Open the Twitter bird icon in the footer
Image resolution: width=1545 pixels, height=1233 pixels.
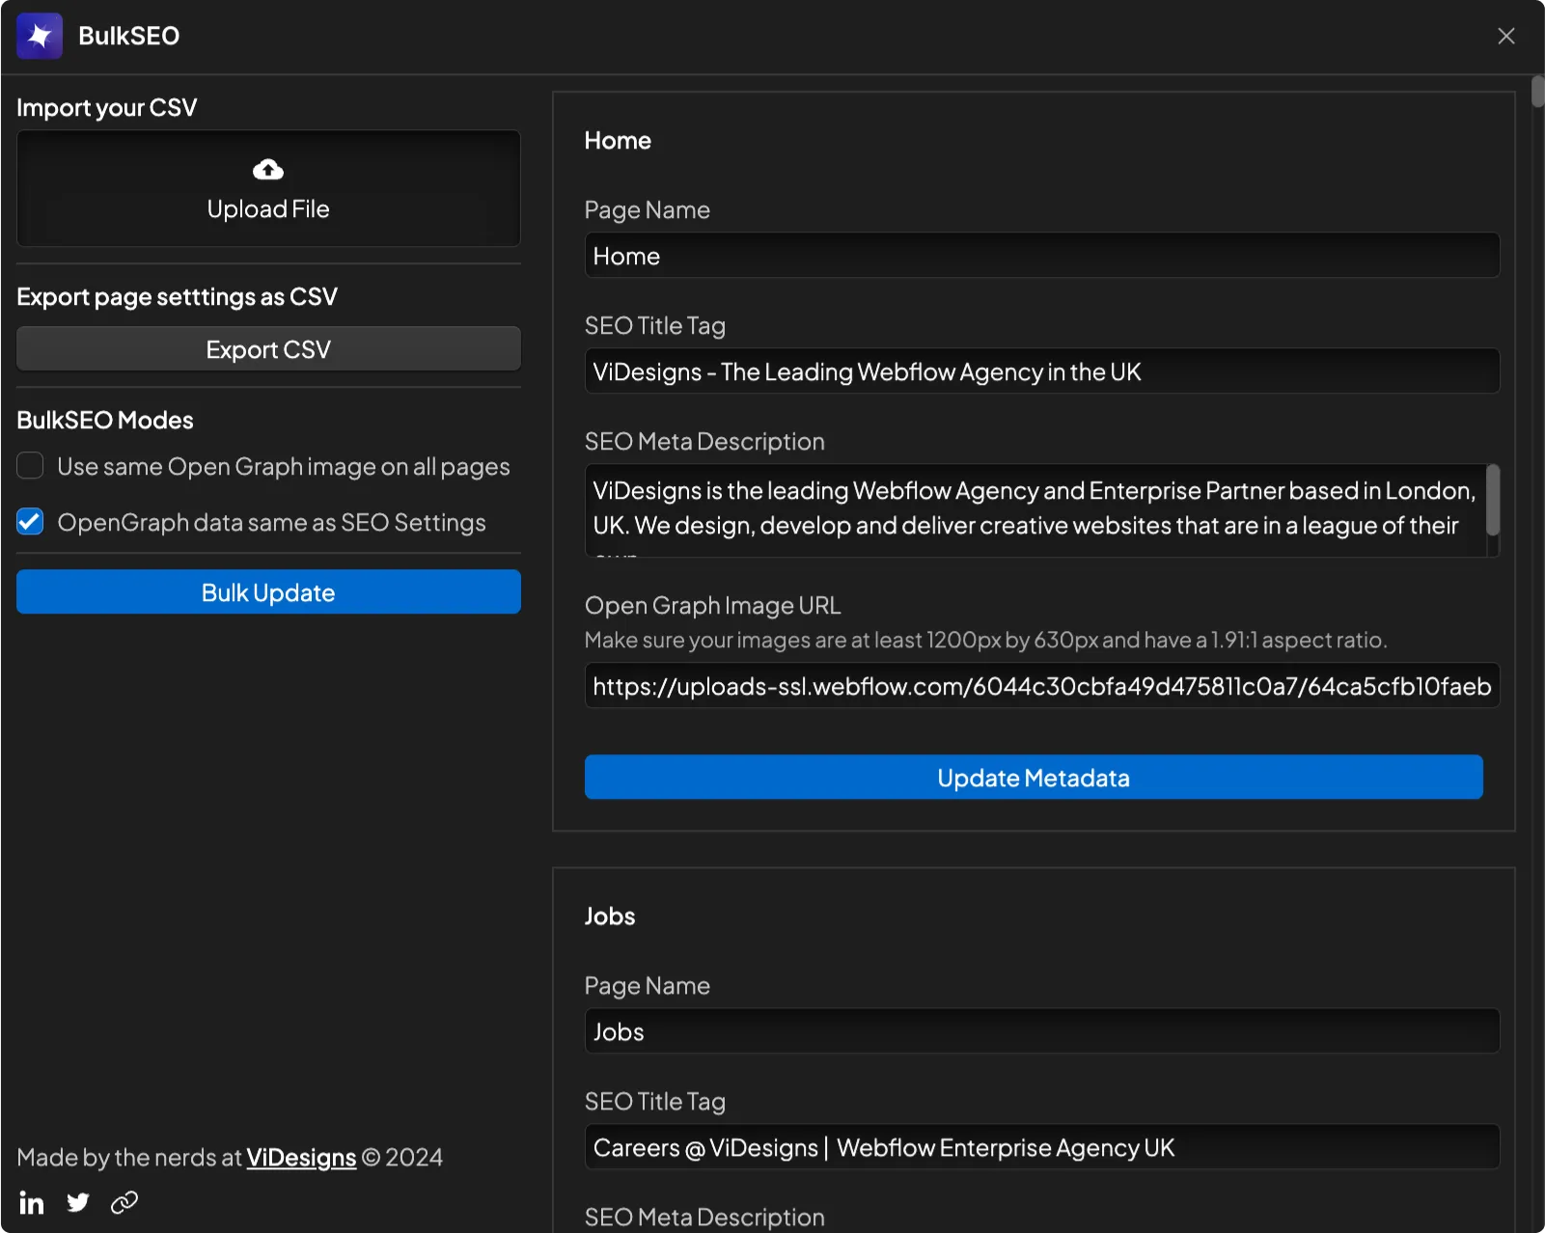(78, 1202)
